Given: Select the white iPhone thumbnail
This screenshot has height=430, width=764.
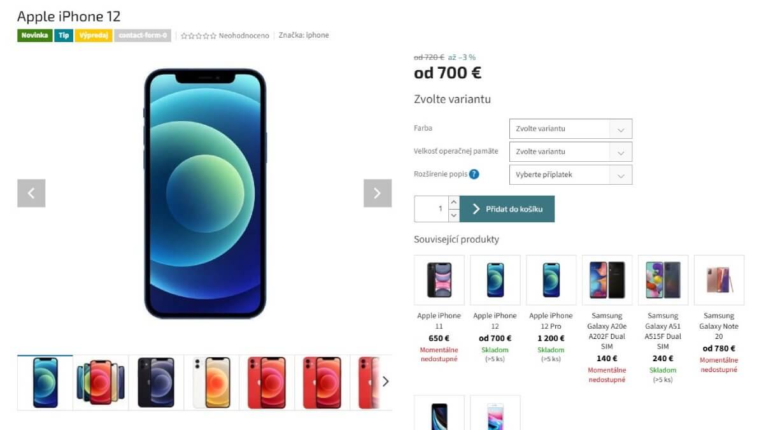Looking at the screenshot, I should click(x=211, y=382).
